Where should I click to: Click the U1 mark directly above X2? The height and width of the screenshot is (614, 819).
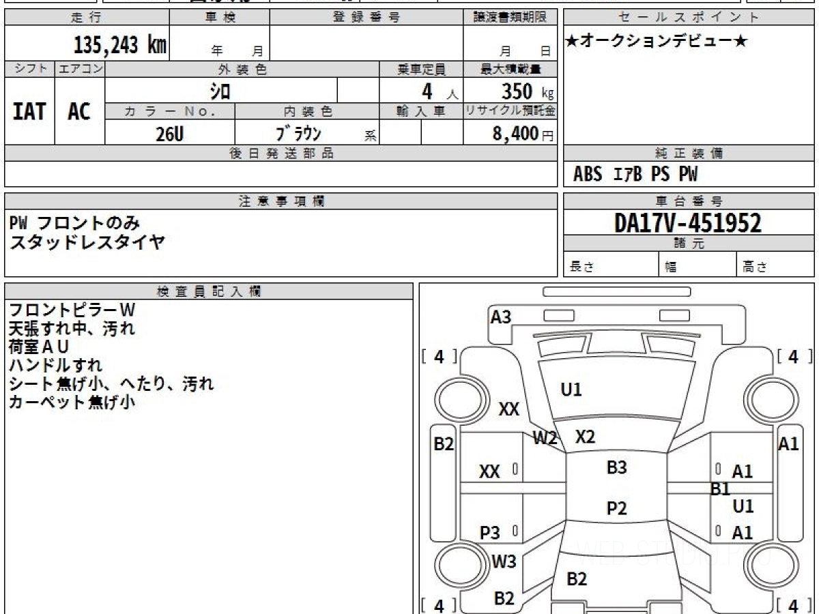coord(571,390)
